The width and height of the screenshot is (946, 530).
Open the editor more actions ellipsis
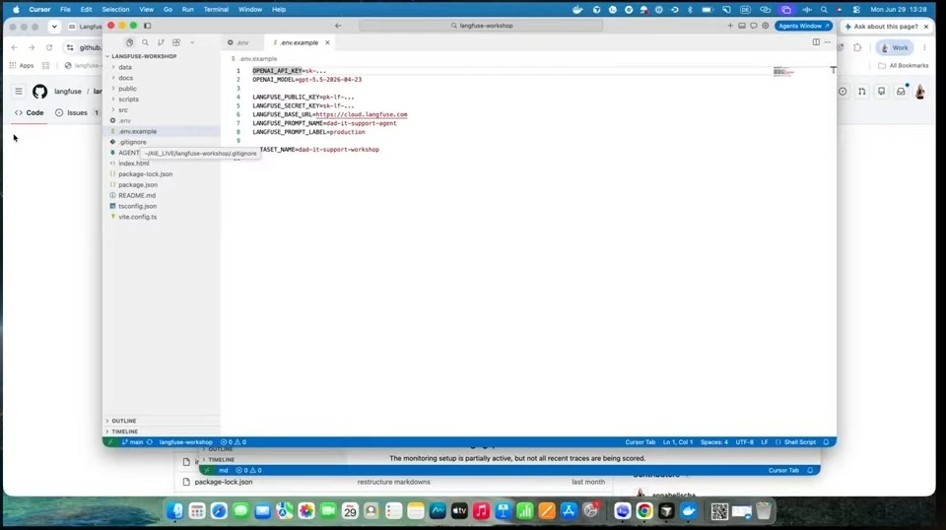[x=827, y=42]
